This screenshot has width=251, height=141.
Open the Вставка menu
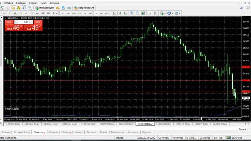(x=9, y=3)
